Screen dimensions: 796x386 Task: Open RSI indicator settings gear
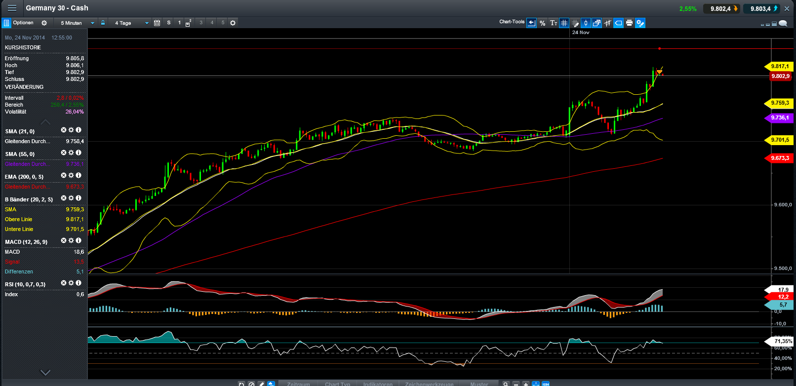click(x=71, y=283)
